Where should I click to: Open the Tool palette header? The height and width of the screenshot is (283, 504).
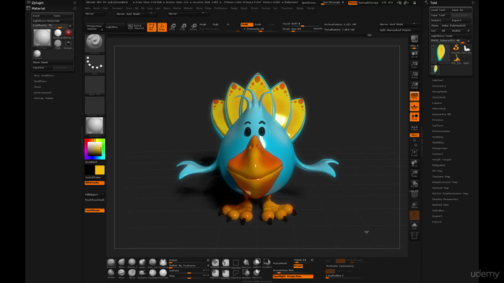[434, 2]
